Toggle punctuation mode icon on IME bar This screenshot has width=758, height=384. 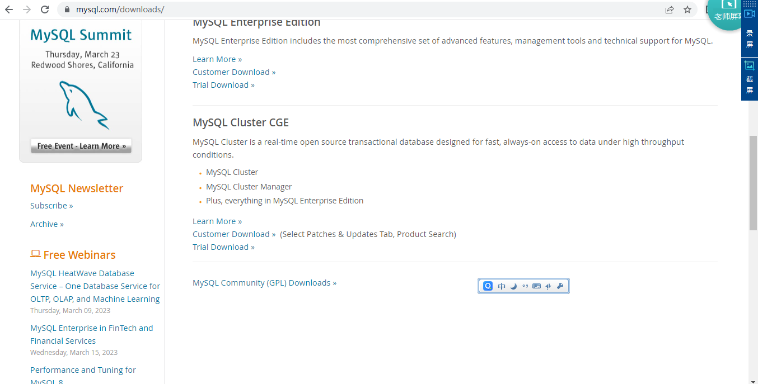pyautogui.click(x=525, y=286)
